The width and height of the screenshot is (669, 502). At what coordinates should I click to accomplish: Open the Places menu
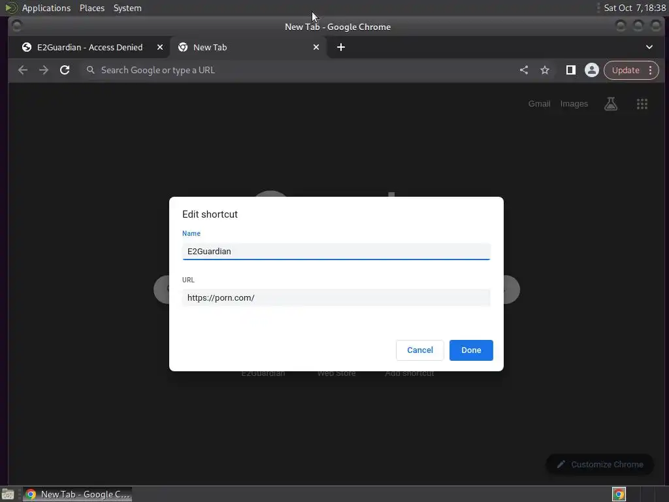(x=92, y=8)
